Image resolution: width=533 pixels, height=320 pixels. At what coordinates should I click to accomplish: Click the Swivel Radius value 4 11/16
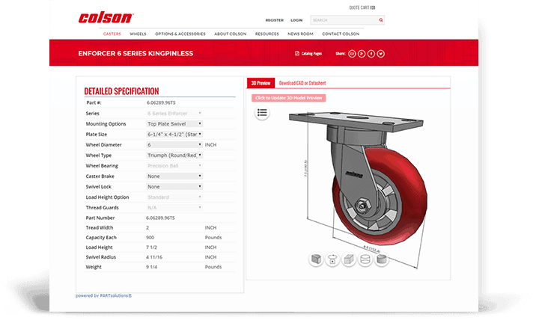(154, 257)
